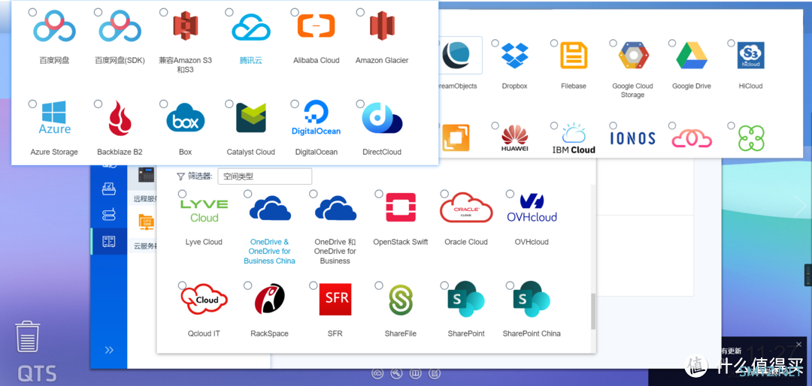The image size is (812, 386).
Task: Click the Qcloud IT logo
Action: 204,299
